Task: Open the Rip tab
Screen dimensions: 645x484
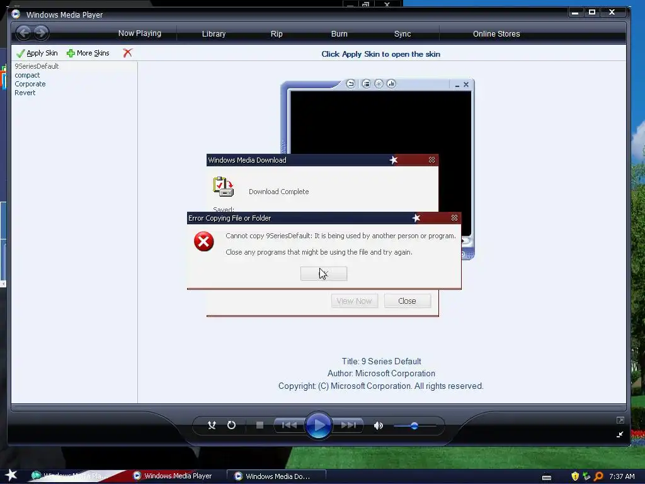Action: pos(277,34)
